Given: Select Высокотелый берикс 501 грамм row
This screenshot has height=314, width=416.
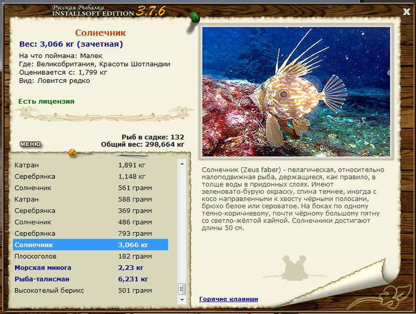Looking at the screenshot, I should [x=90, y=291].
